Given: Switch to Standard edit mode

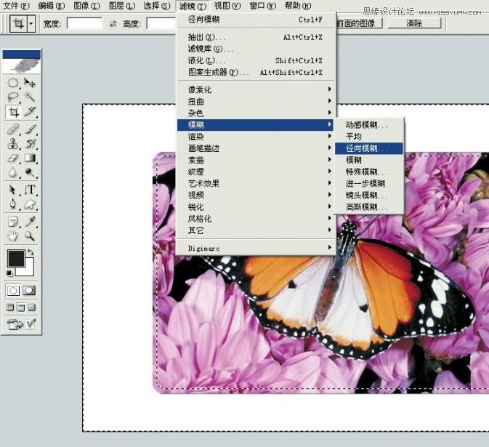Looking at the screenshot, I should [x=13, y=291].
